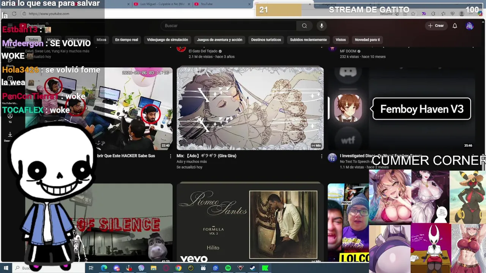This screenshot has height=273, width=486.
Task: Select the Destinos turísticos chip
Action: 266,40
